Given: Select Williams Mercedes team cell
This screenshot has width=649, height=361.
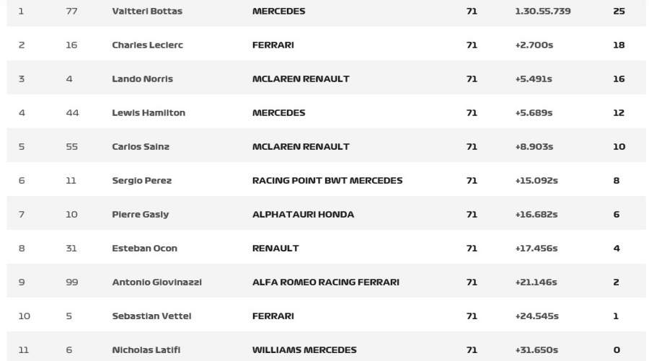Looking at the screenshot, I should click(304, 350).
